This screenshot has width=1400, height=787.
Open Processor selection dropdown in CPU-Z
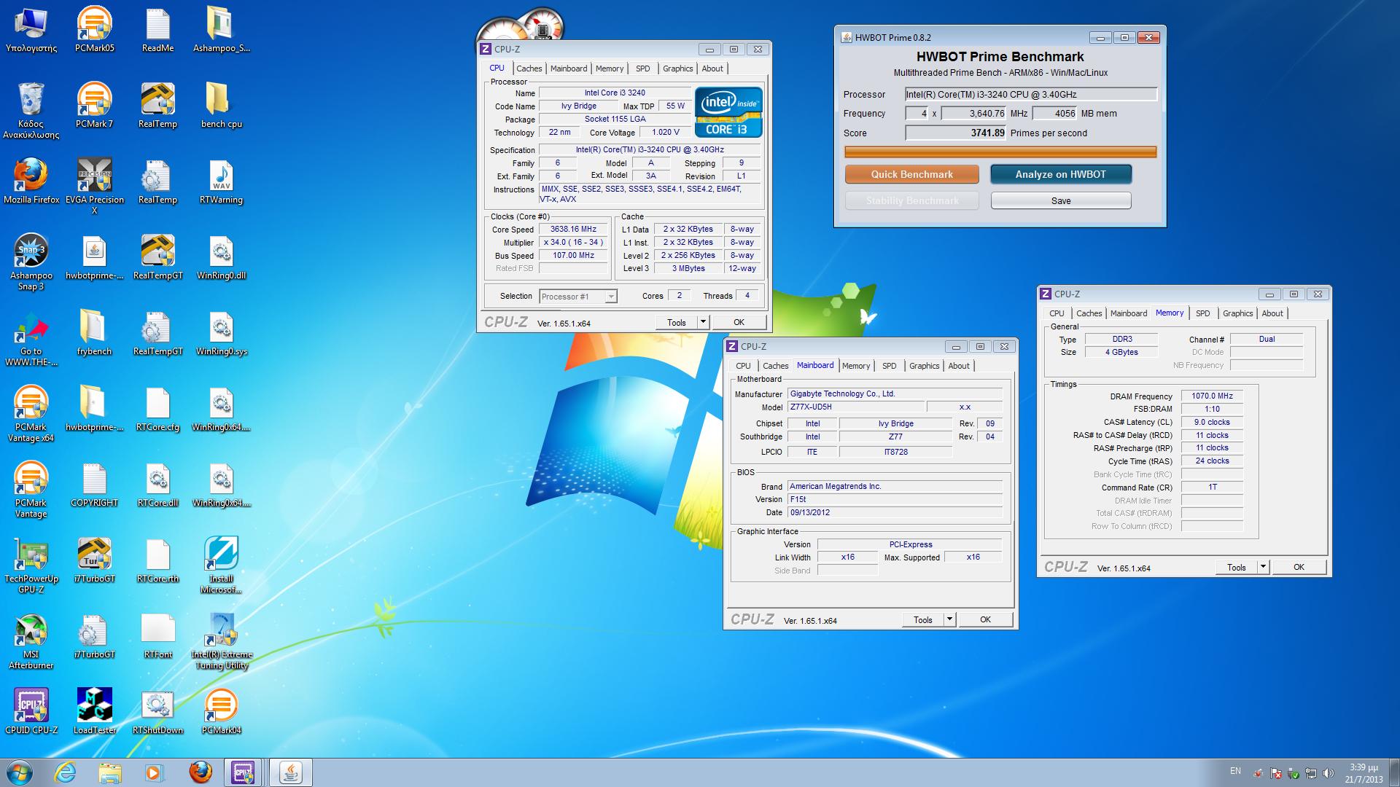coord(578,297)
